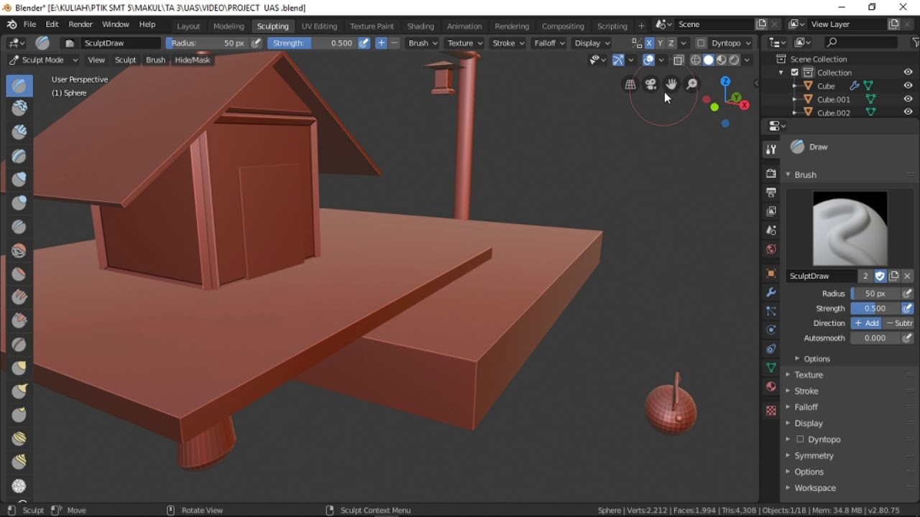Uncheck the Collection checkbox in the outliner
The height and width of the screenshot is (517, 920).
pos(794,73)
